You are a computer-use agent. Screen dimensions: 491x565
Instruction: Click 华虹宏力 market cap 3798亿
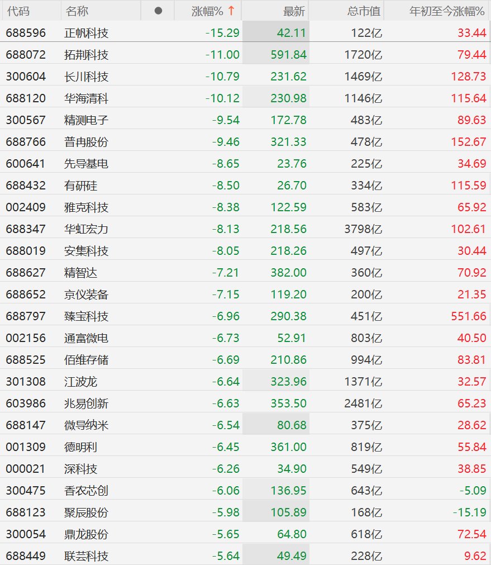[363, 229]
